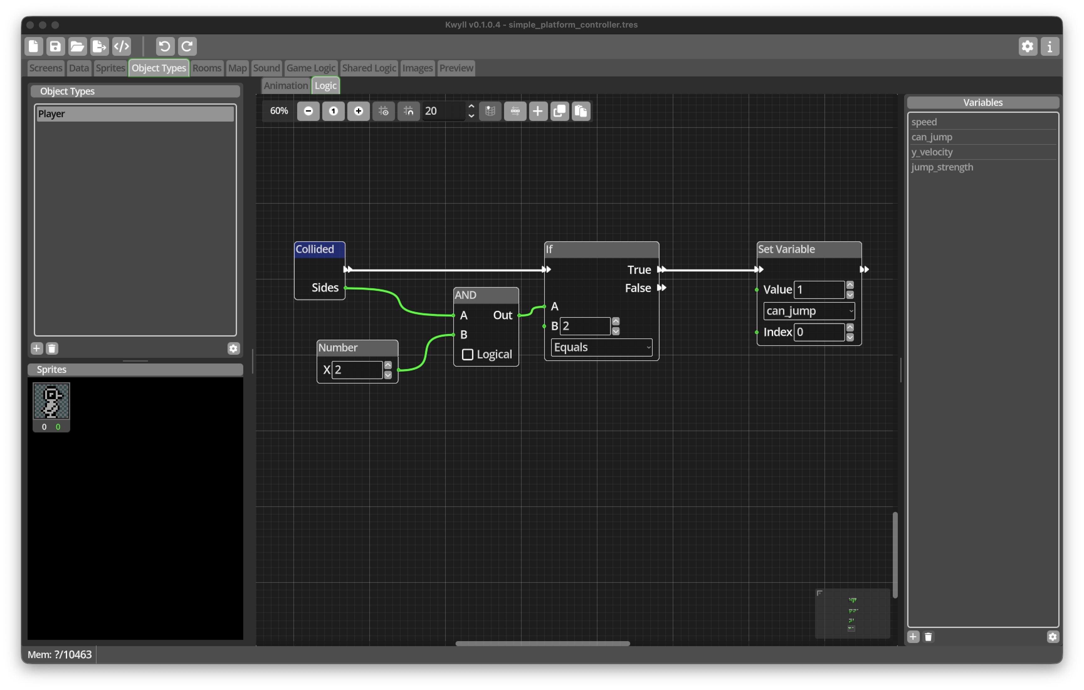Screen dimensions: 1084x690
Task: Select the speed variable
Action: click(x=983, y=122)
